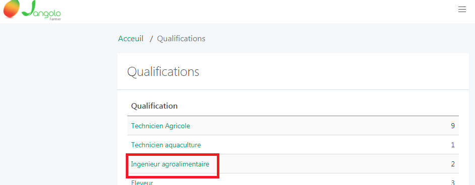
Task: Click the empty space in the Technicien Agricole row
Action: click(x=320, y=126)
